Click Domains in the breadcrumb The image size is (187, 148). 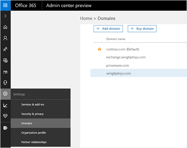106,18
